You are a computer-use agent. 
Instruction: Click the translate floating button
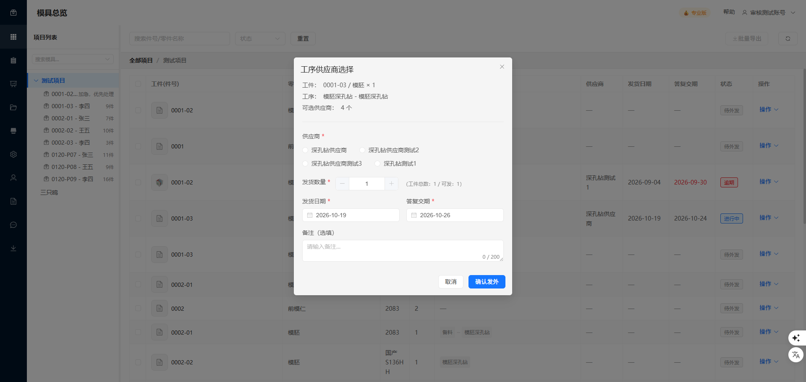pos(796,355)
